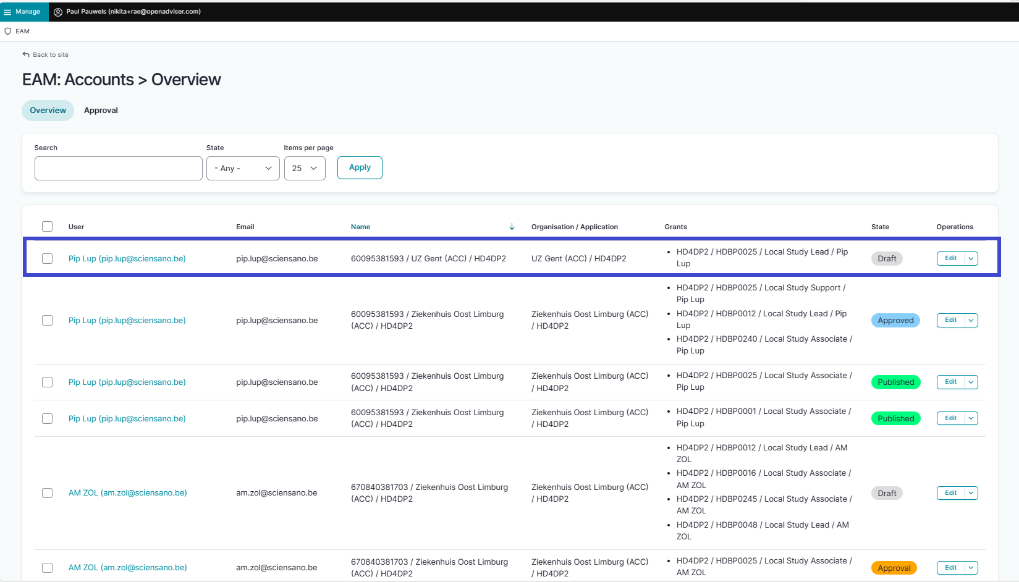Check the first Pip Lup Draft row checkbox
The width and height of the screenshot is (1019, 582).
(x=48, y=259)
